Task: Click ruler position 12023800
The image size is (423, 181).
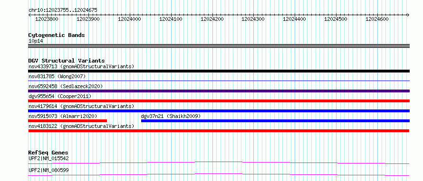Action: (47, 19)
